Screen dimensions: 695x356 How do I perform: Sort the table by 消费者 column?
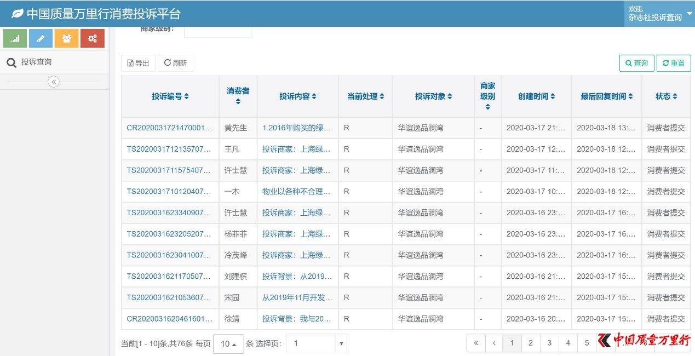[238, 96]
